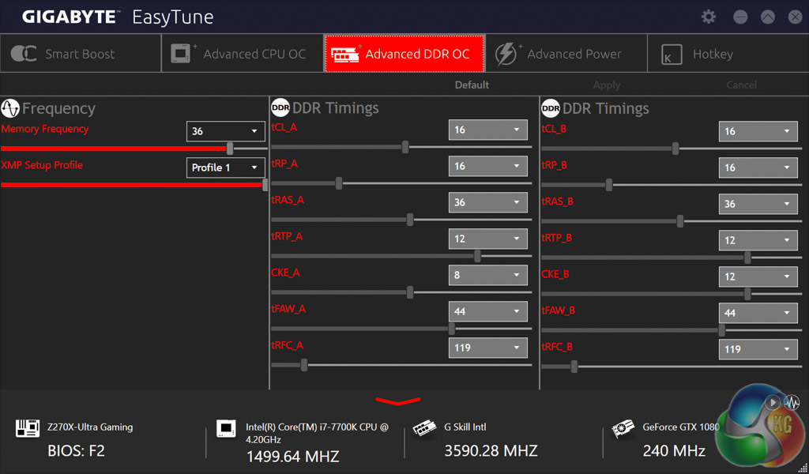This screenshot has width=809, height=474.
Task: Close the EasyTune window
Action: (795, 17)
